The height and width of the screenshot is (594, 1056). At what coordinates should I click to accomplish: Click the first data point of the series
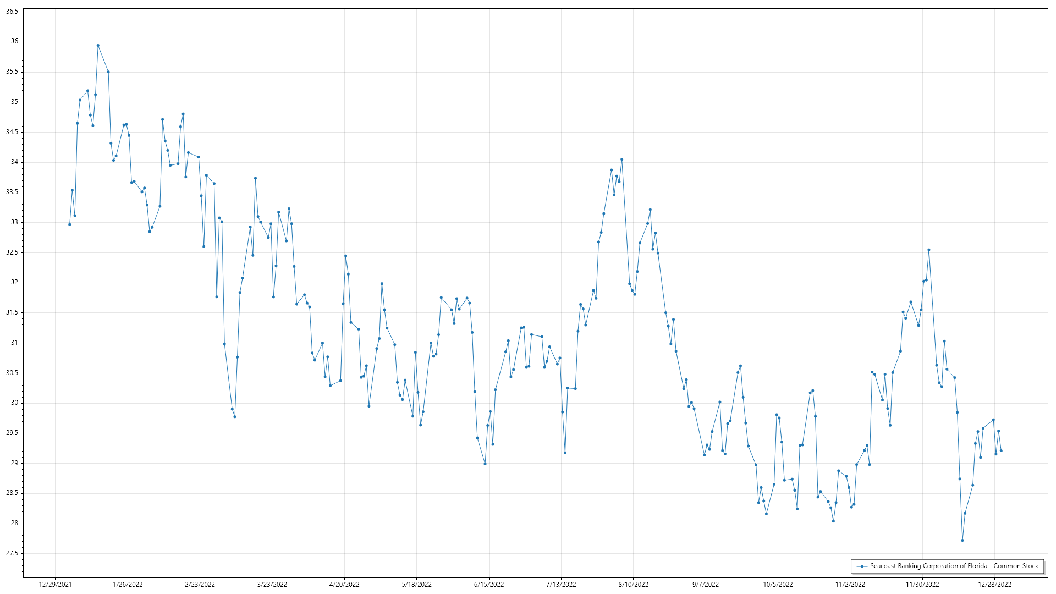[x=69, y=224]
